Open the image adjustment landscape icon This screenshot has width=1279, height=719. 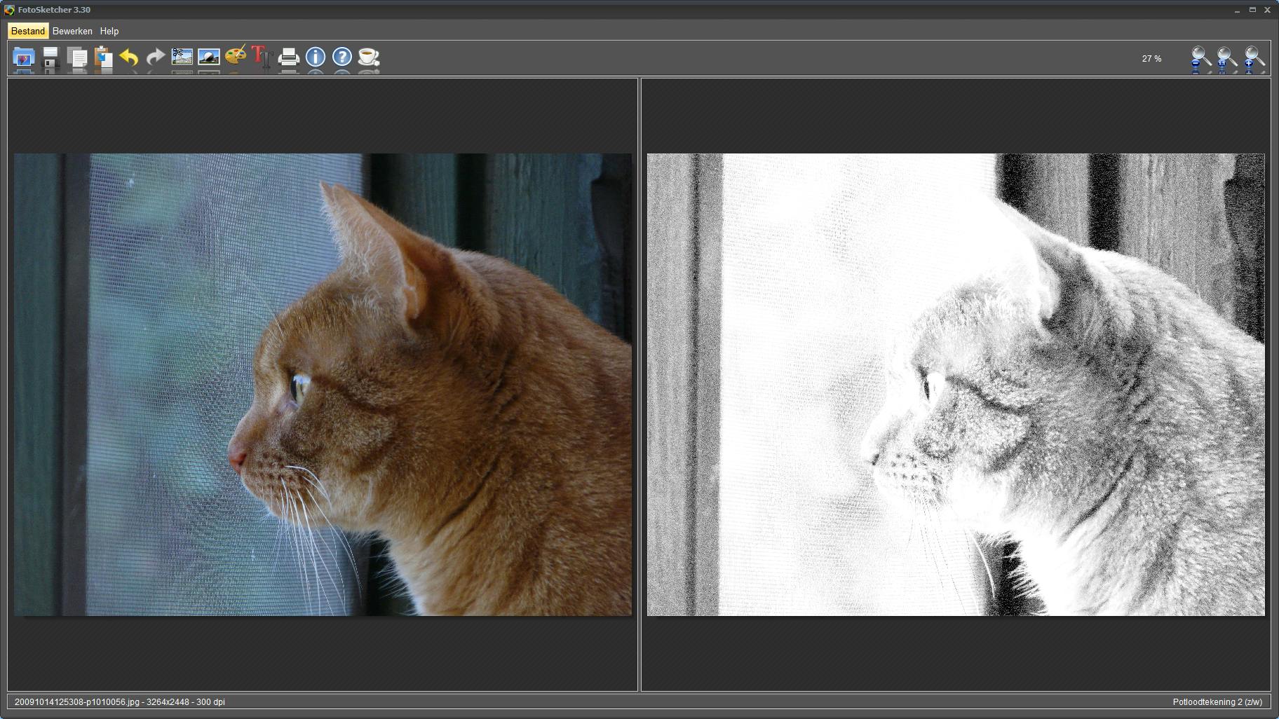pyautogui.click(x=209, y=57)
